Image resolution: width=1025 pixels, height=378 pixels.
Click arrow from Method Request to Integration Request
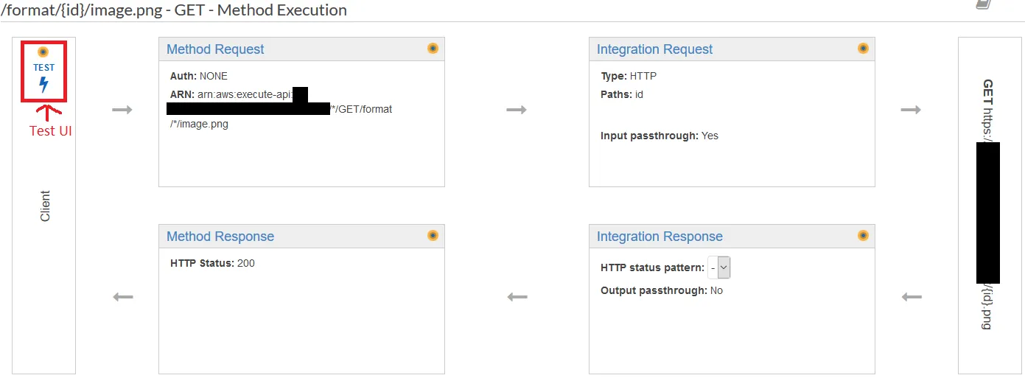pyautogui.click(x=517, y=110)
